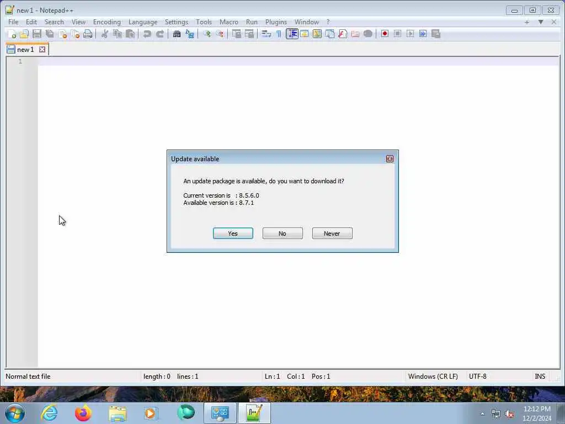Click the plus button beside the menu bar

click(x=527, y=22)
